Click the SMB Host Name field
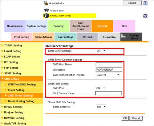Viewport: 154px width, 126px height. pyautogui.click(x=109, y=64)
